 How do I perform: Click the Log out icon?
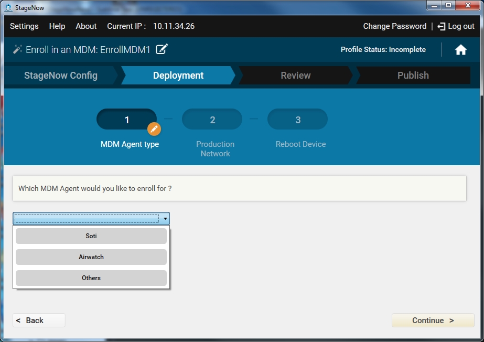[x=442, y=26]
